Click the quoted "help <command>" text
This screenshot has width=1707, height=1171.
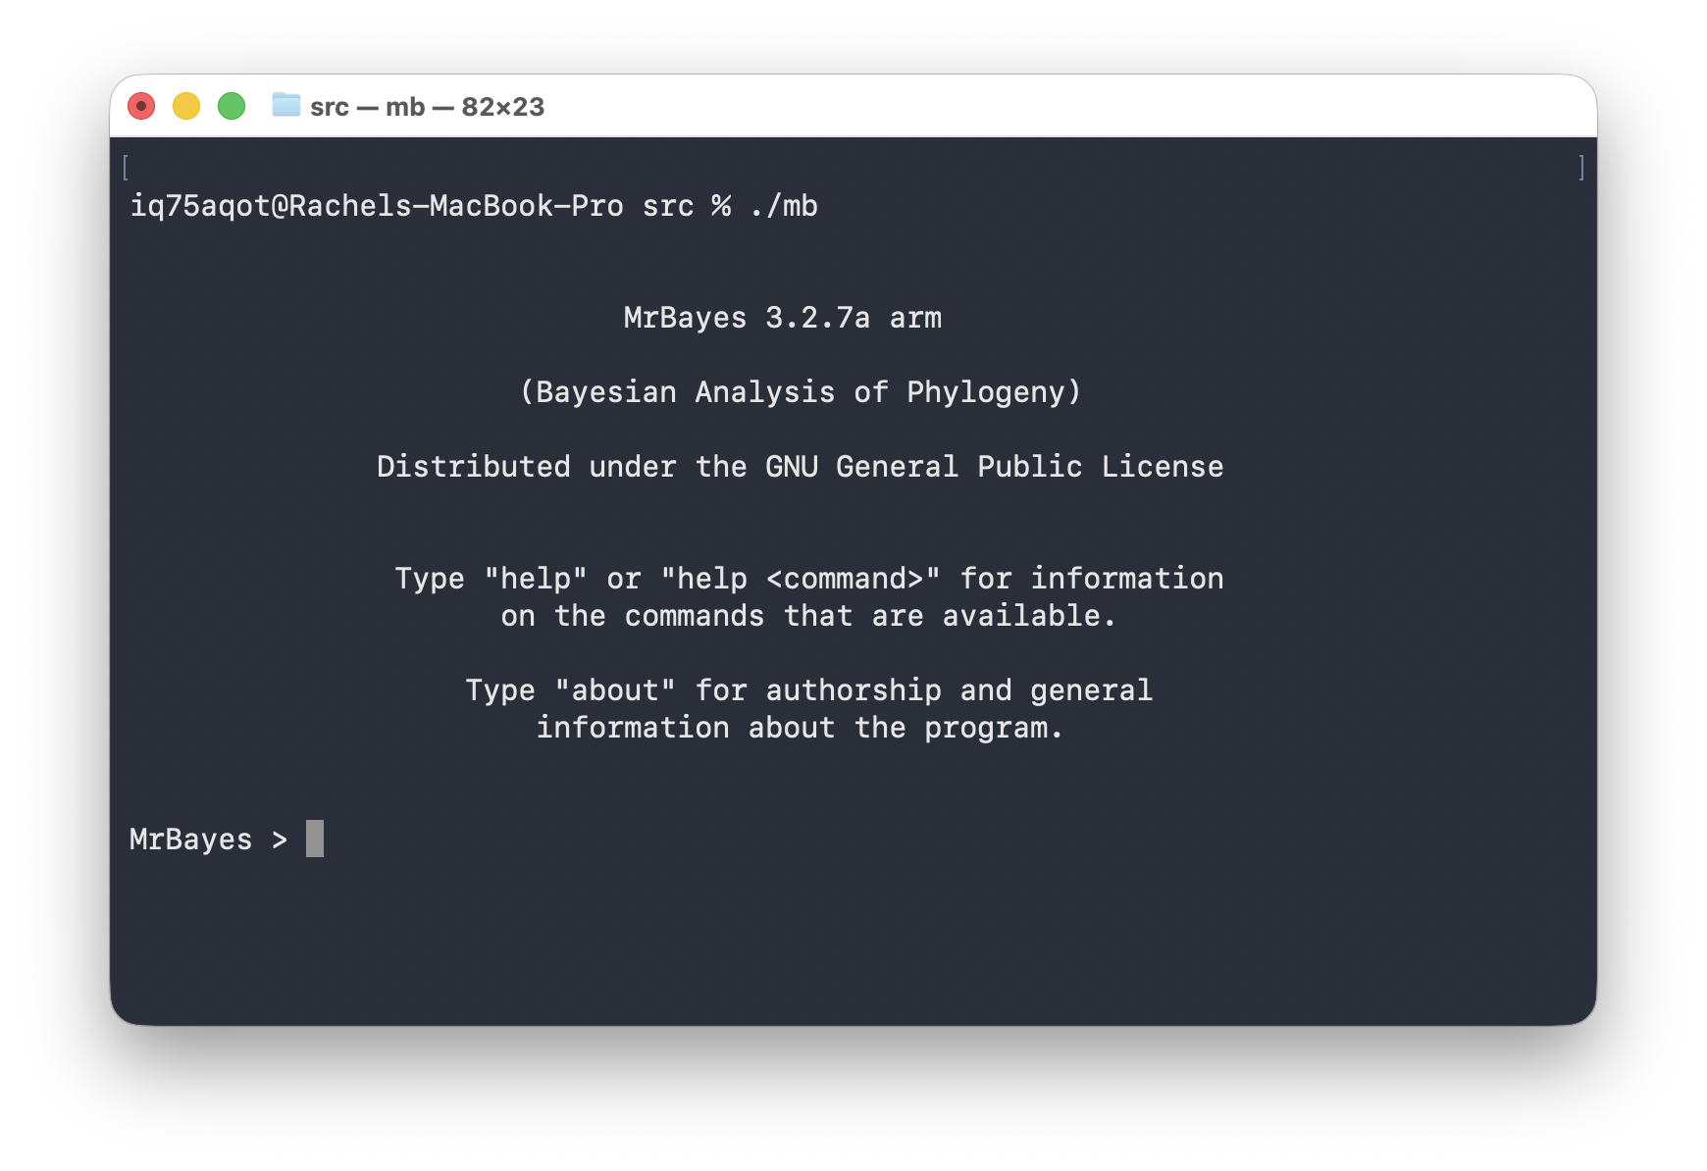(x=800, y=579)
